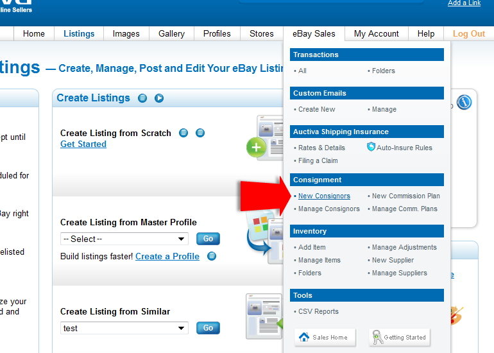Open CSV Reports under Tools
494x353 pixels.
[x=318, y=311]
